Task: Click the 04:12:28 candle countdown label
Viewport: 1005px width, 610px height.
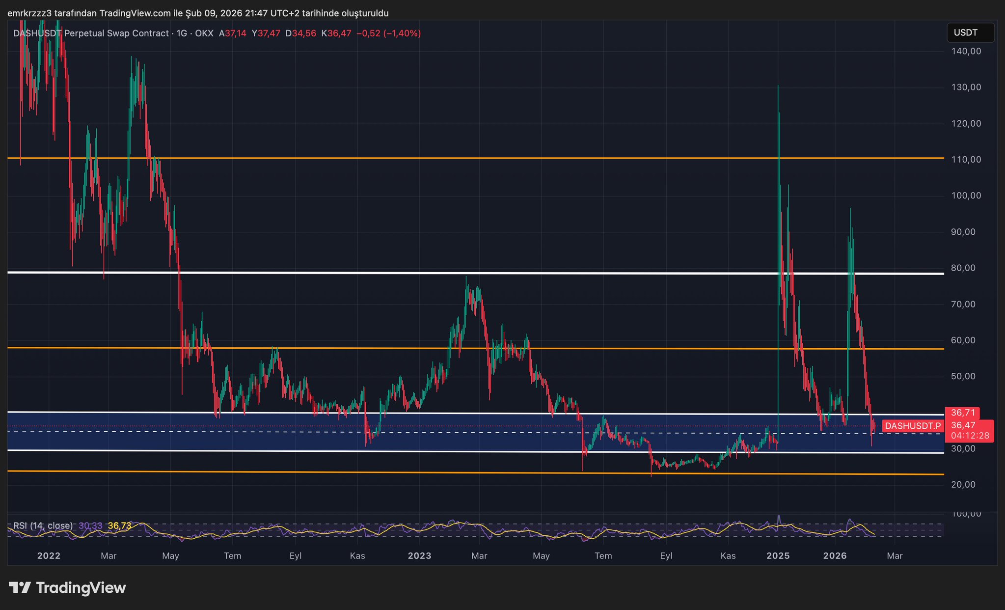Action: pyautogui.click(x=970, y=436)
